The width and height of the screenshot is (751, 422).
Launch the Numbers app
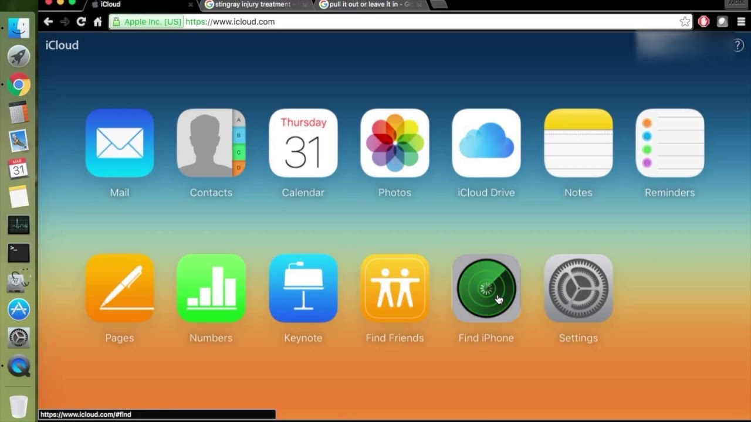211,288
